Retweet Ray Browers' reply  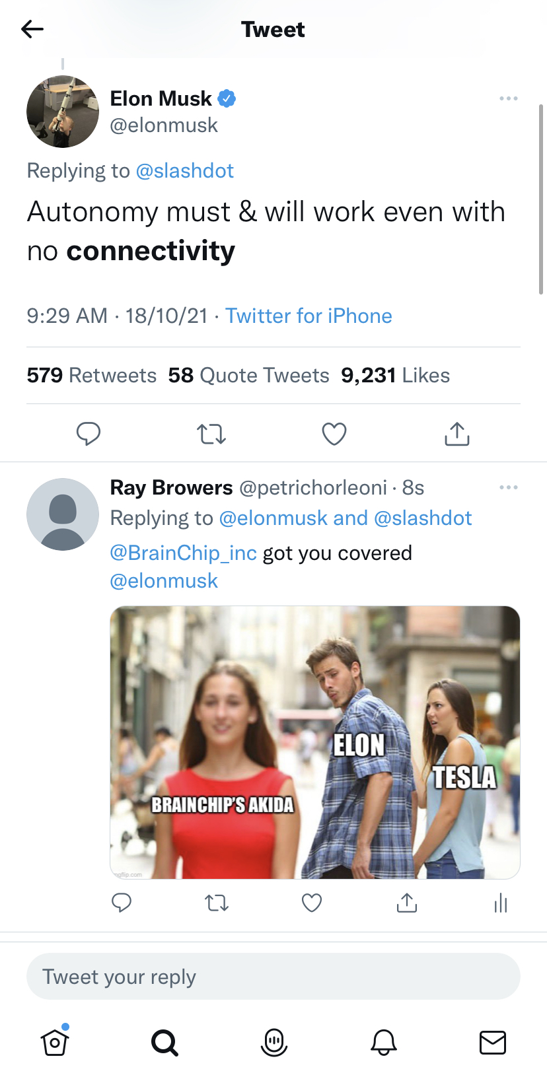217,903
